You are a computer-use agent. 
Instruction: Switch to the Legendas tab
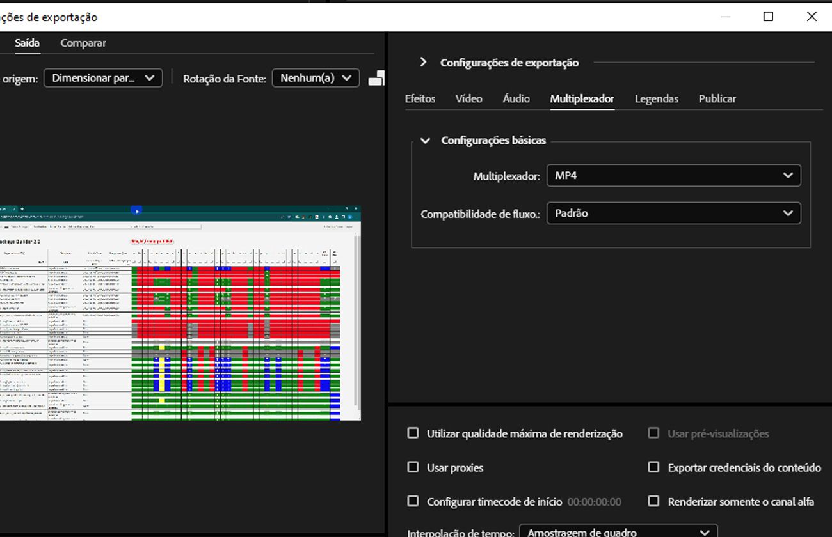click(656, 98)
